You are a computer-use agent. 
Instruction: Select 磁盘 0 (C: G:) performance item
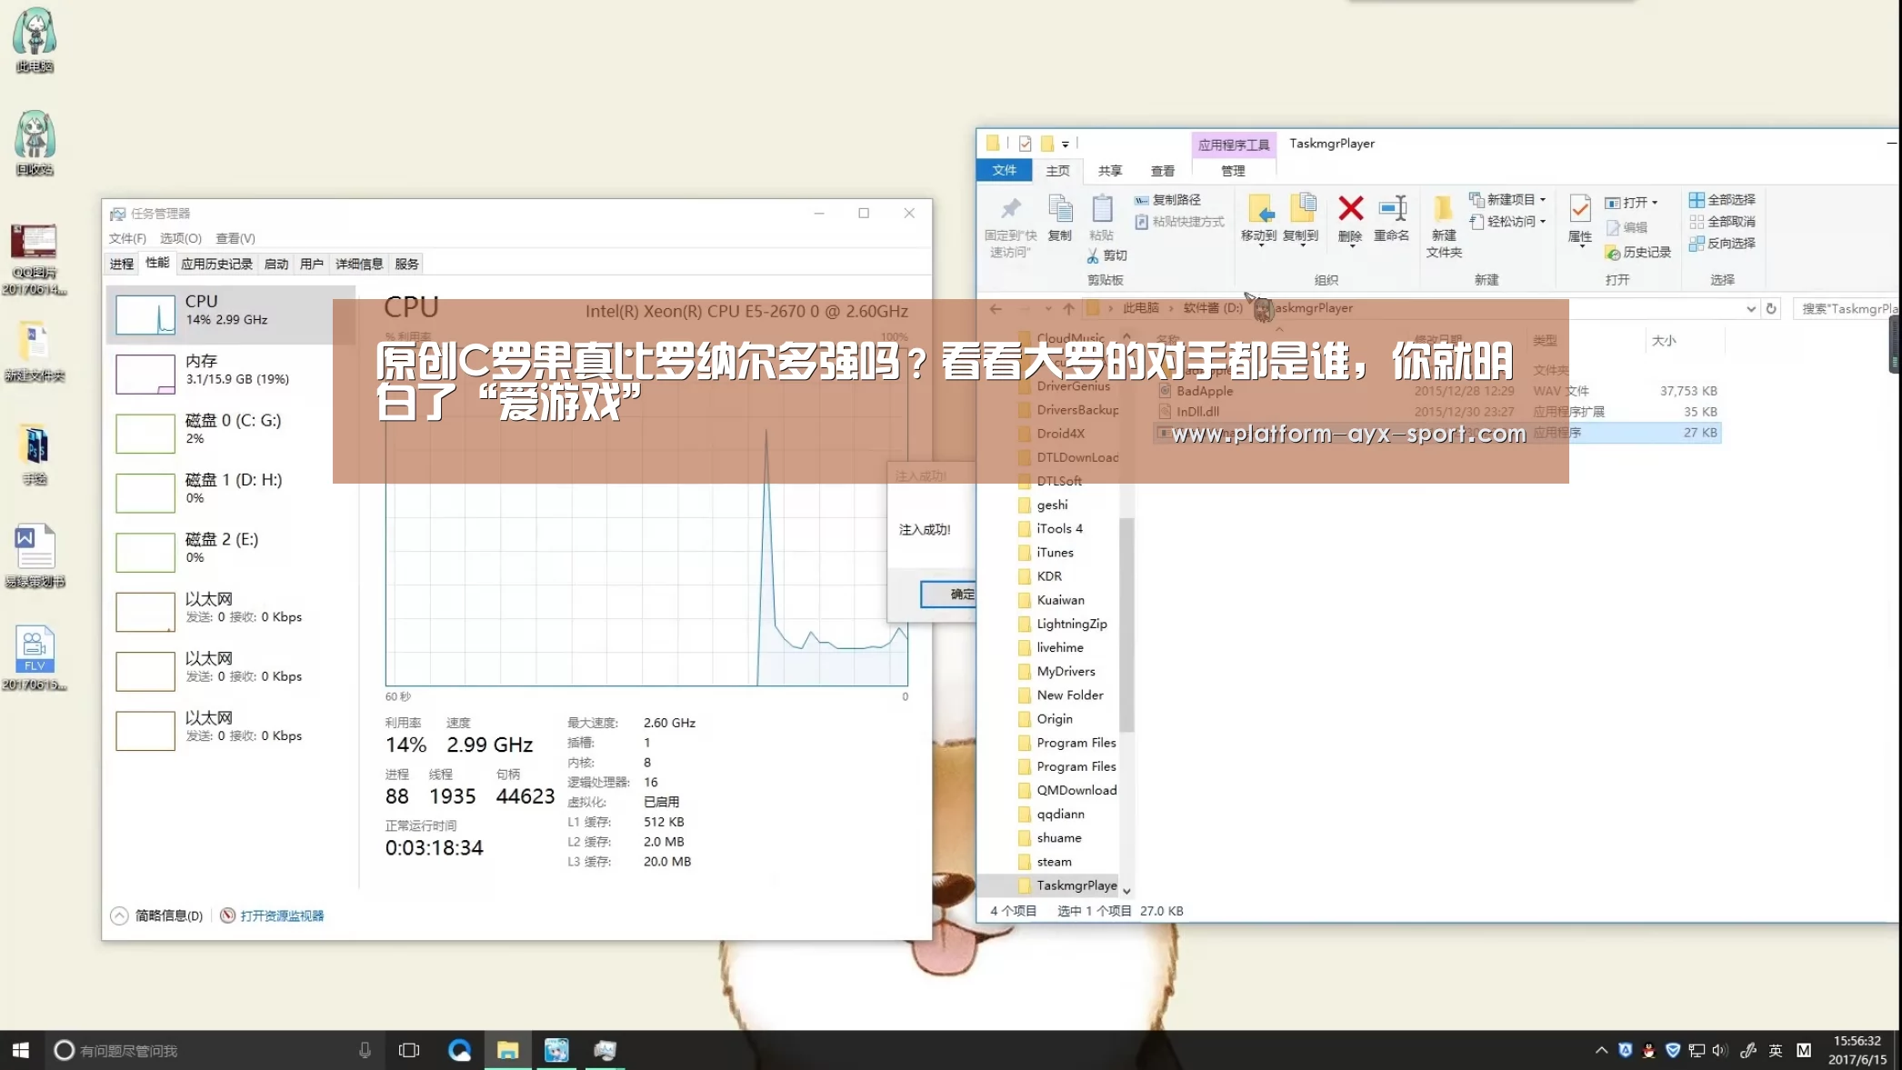click(x=231, y=432)
